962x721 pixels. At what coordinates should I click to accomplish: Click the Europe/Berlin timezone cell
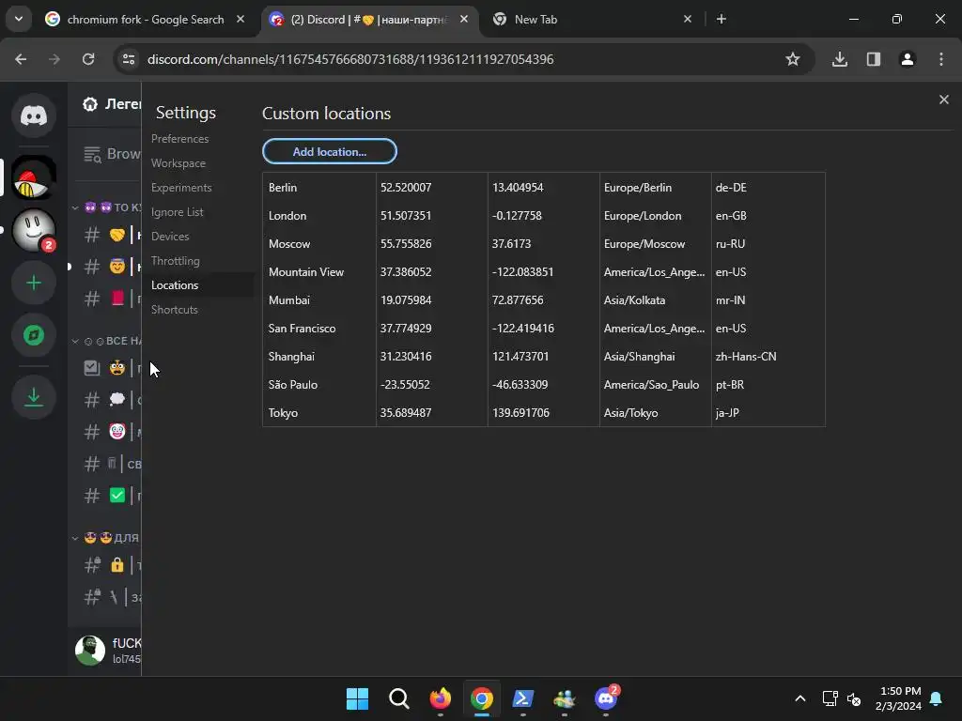click(655, 188)
